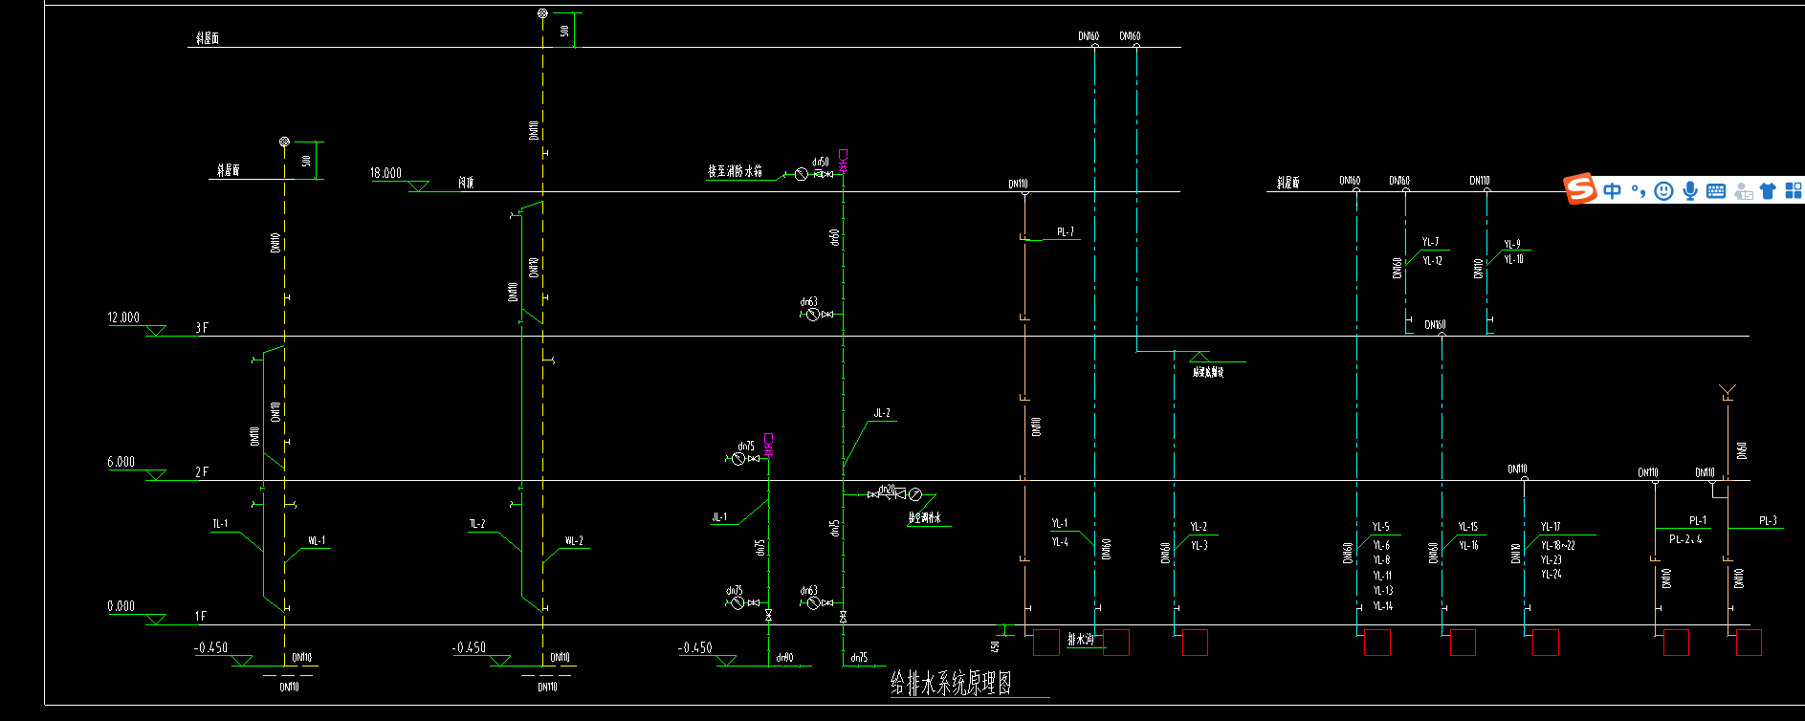1805x721 pixels.
Task: Select the 排水沟 label
Action: pos(1080,640)
